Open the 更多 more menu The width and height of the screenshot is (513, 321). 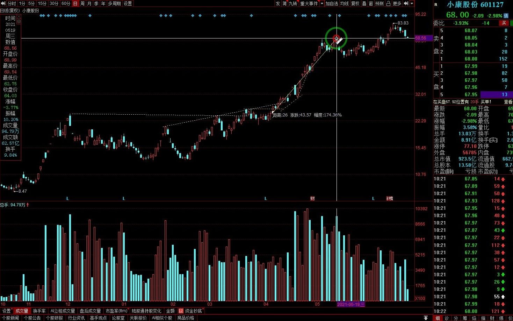[397, 3]
